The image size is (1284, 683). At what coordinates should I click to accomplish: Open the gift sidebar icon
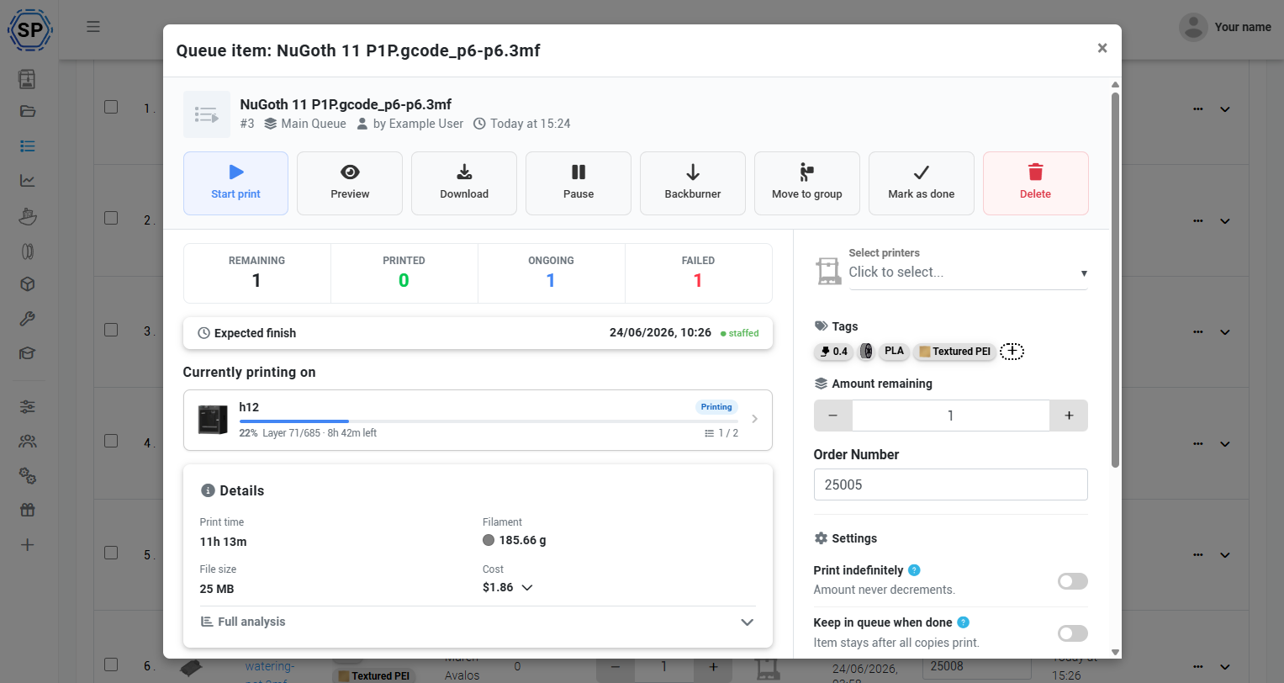(27, 510)
